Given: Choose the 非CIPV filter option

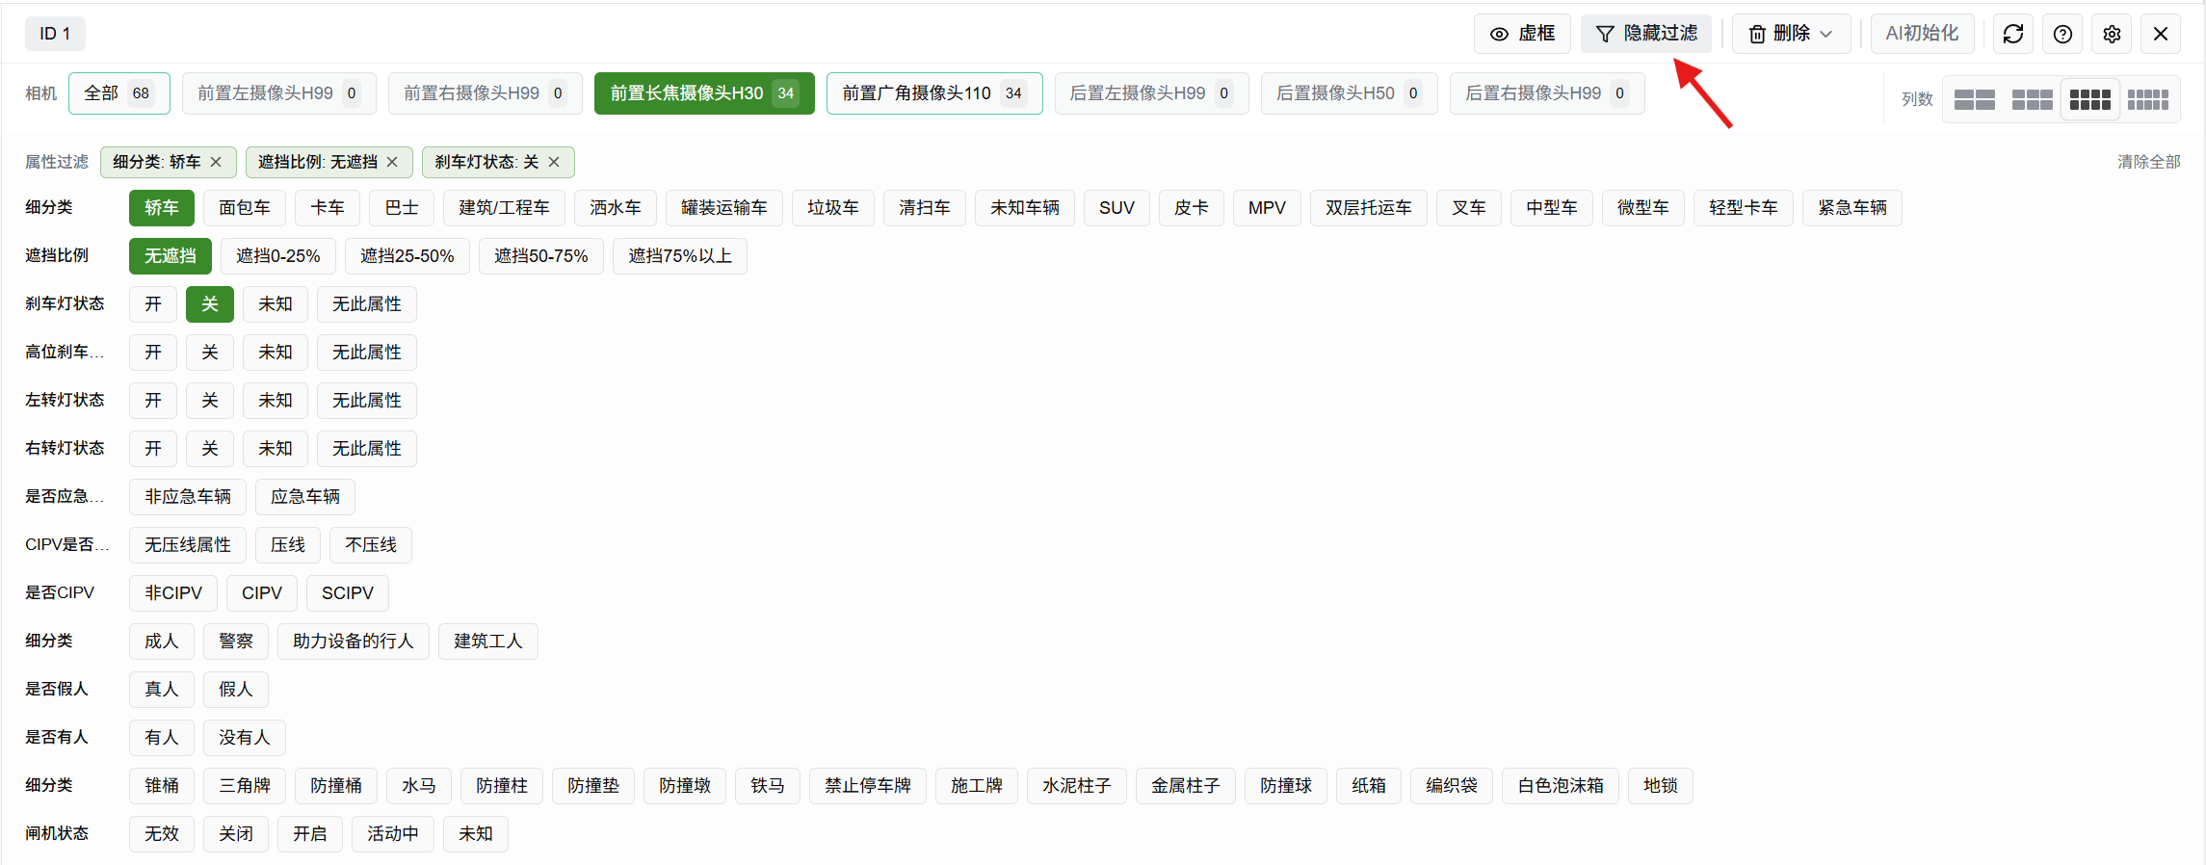Looking at the screenshot, I should point(173,593).
